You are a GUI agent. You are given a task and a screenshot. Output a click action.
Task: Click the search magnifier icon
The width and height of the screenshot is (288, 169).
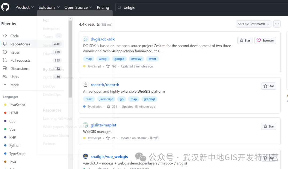[x=119, y=7]
